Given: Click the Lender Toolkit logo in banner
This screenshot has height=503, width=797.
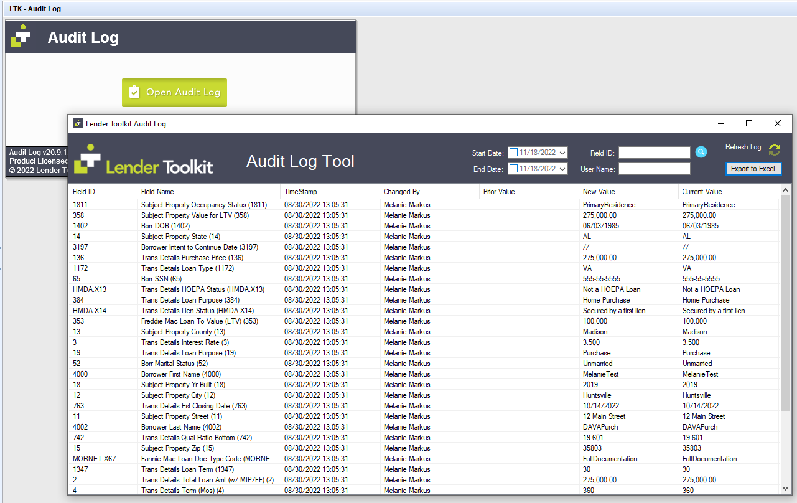Looking at the screenshot, I should tap(144, 161).
